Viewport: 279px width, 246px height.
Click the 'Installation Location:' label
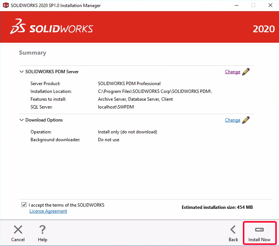click(51, 91)
